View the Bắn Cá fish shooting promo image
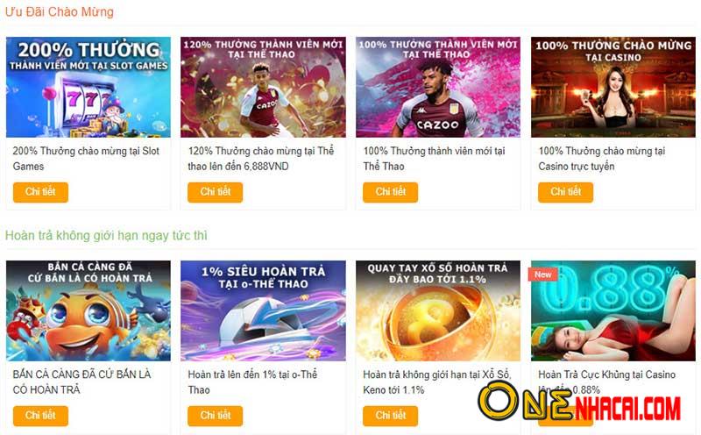Viewport: 701px width, 435px height. tap(89, 310)
